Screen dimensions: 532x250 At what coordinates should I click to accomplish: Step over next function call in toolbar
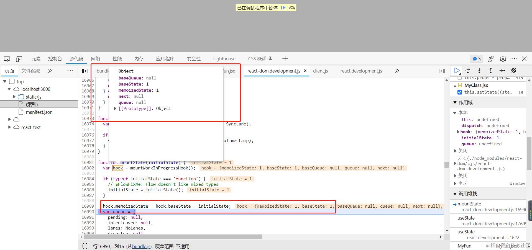[468, 71]
